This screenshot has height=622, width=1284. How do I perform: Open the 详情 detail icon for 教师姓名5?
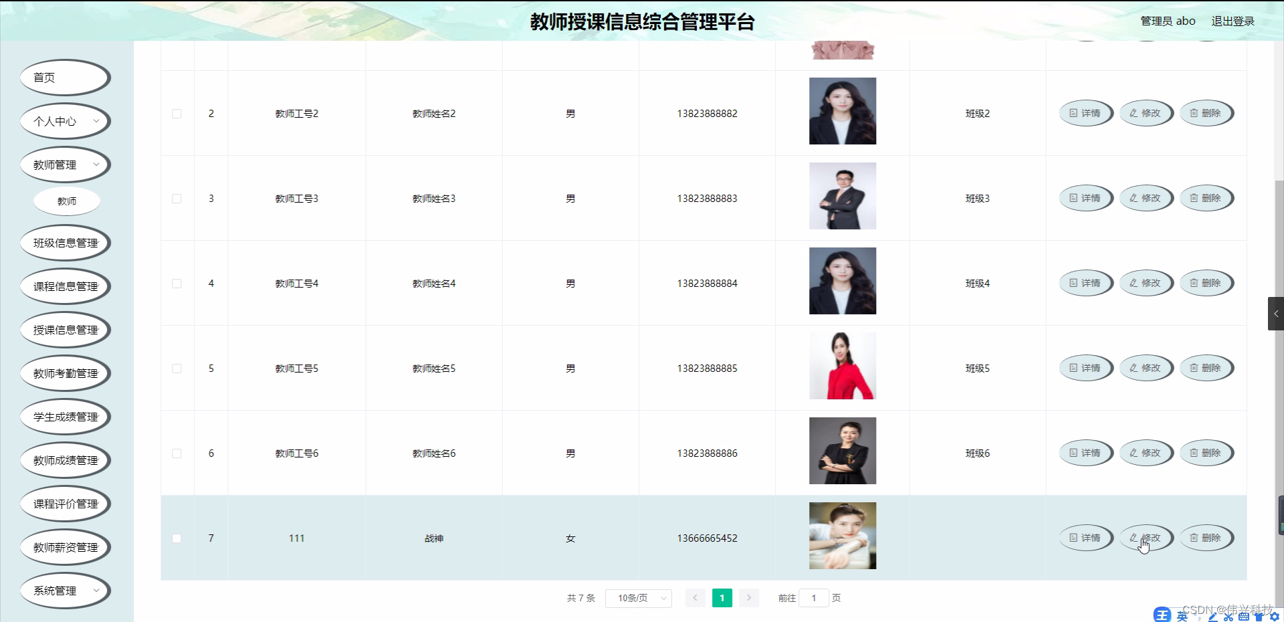pos(1073,368)
